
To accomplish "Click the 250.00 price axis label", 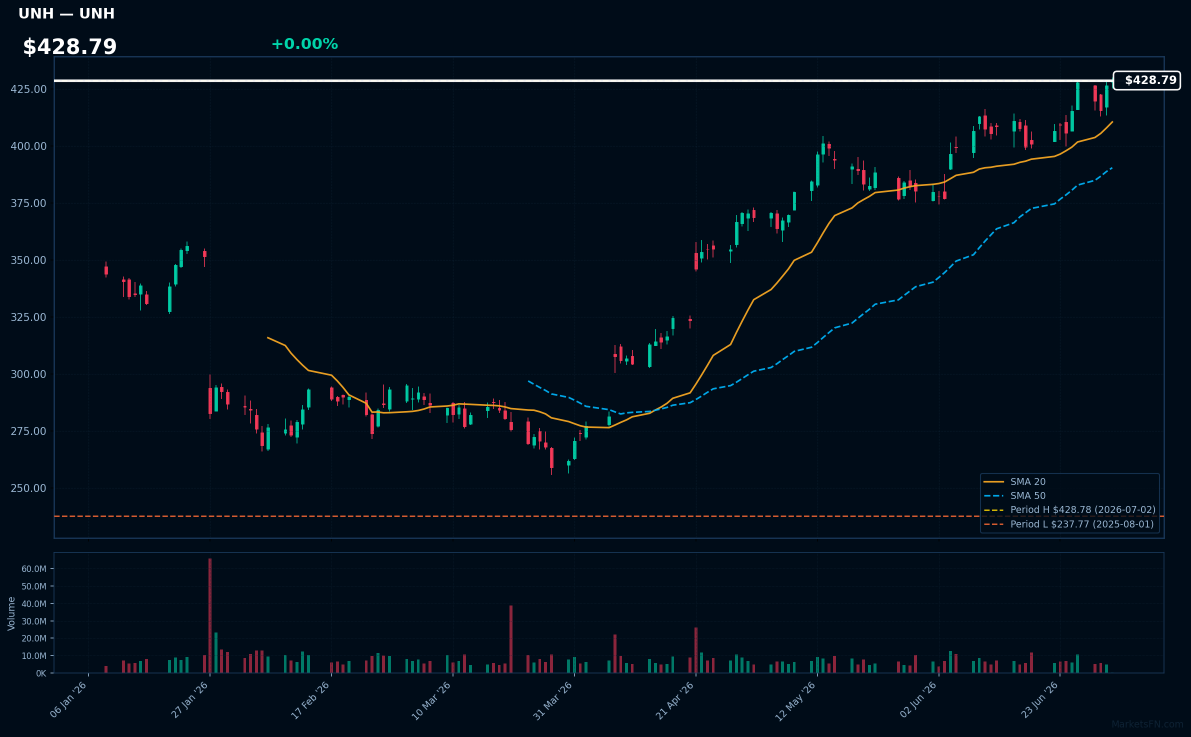I will 28,488.
